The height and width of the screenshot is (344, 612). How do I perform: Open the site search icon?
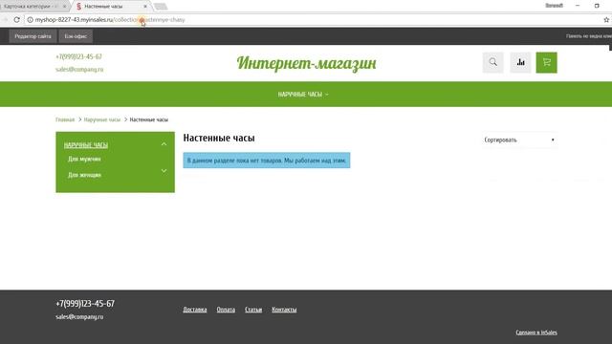[x=493, y=62]
